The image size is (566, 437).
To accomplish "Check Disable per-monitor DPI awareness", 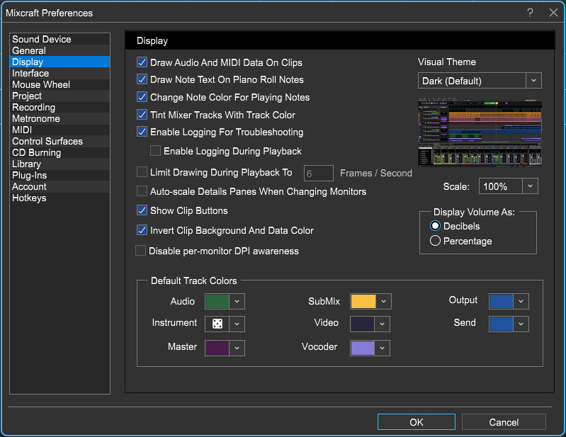I will [140, 251].
